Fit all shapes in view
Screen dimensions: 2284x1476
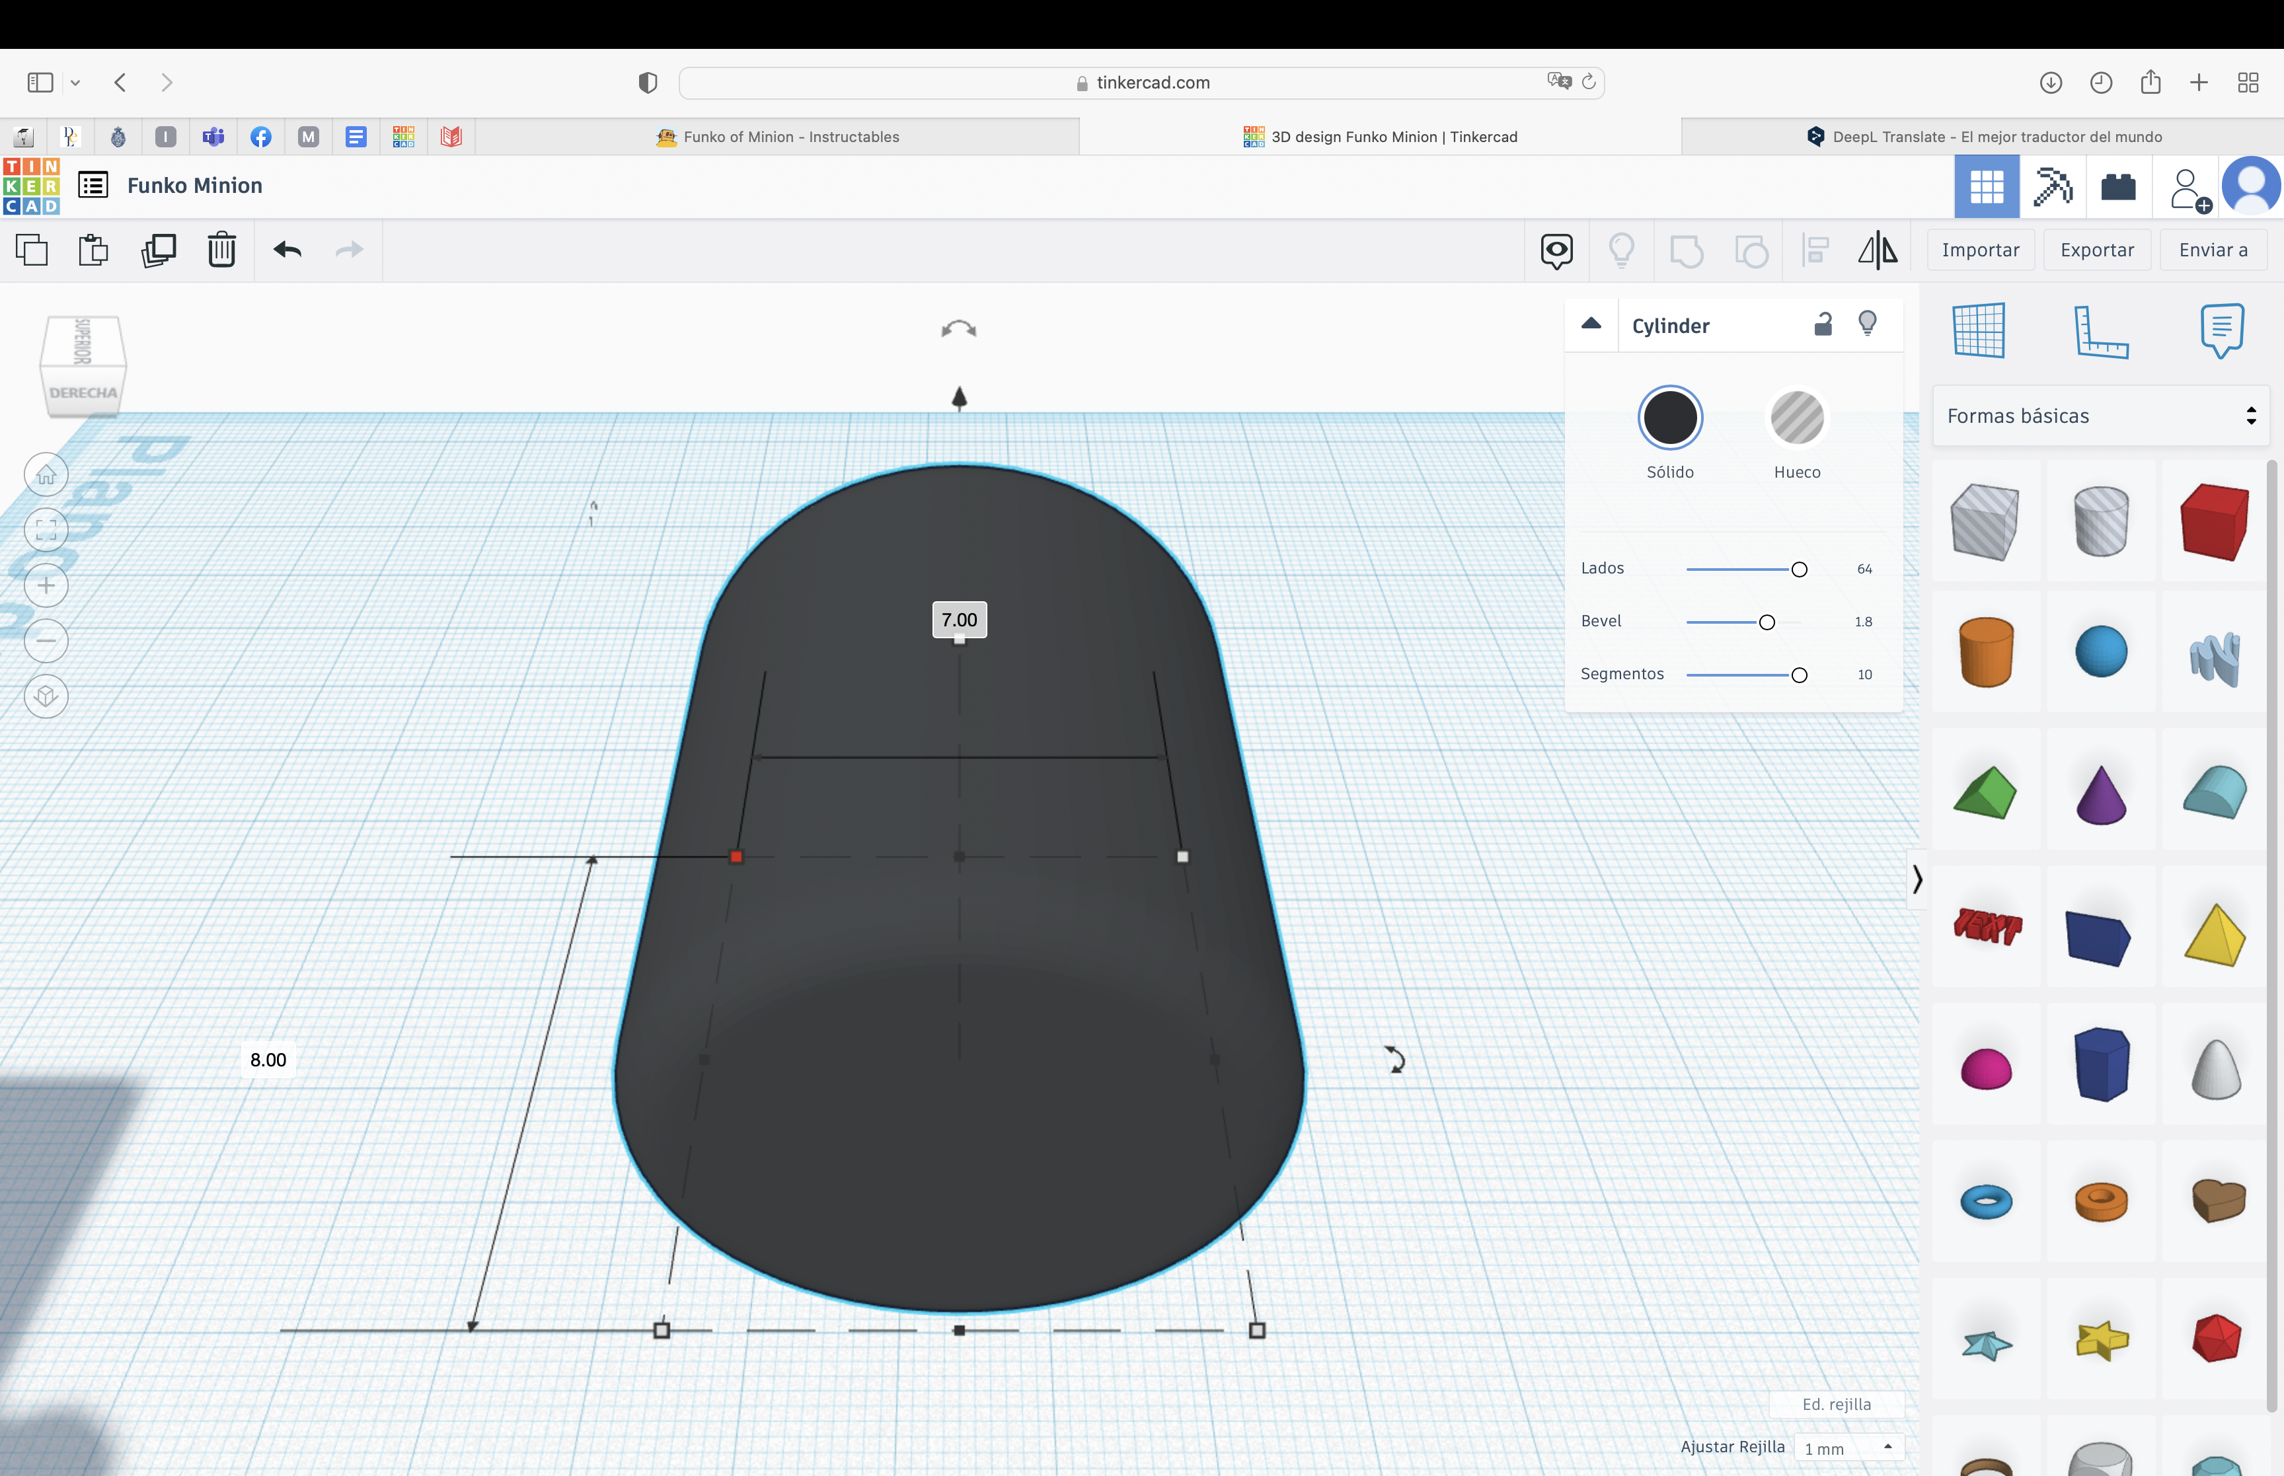pos(46,530)
